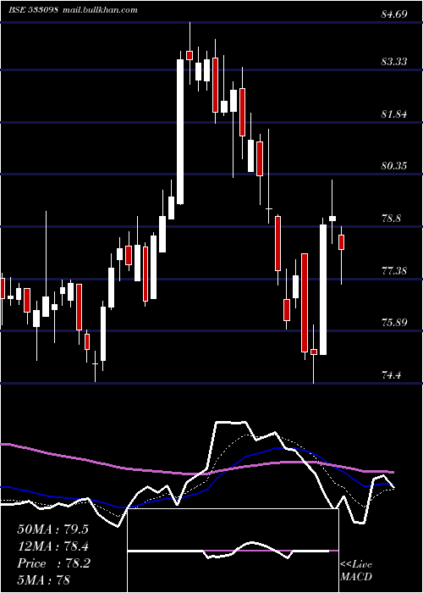Click the 77.38 price axis label

(394, 271)
